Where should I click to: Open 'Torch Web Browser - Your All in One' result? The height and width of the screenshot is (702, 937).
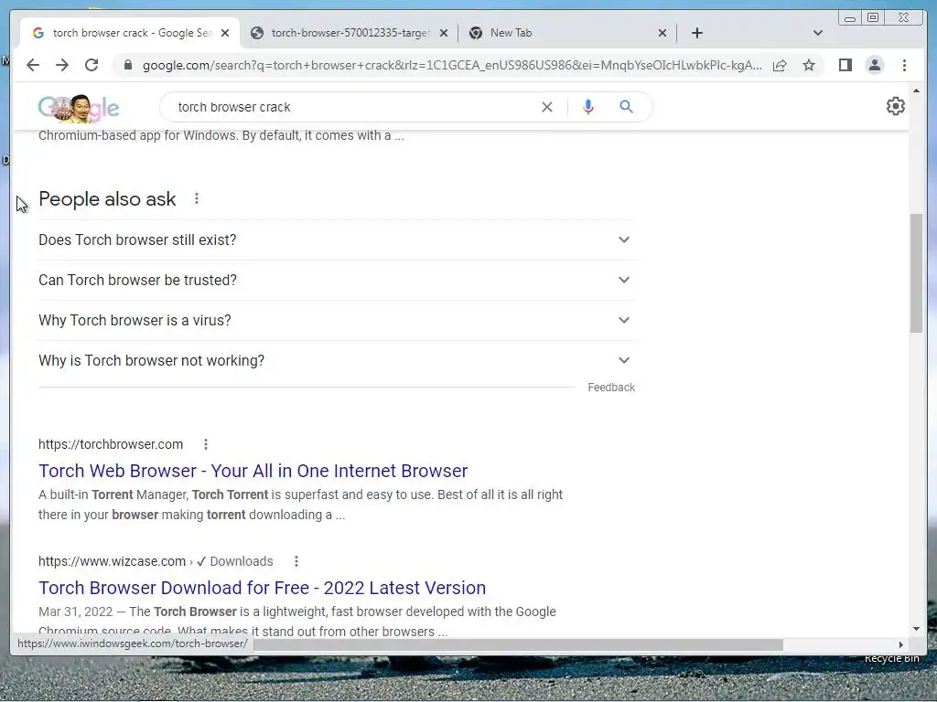tap(253, 471)
